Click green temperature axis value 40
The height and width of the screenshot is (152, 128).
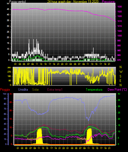click(119, 94)
